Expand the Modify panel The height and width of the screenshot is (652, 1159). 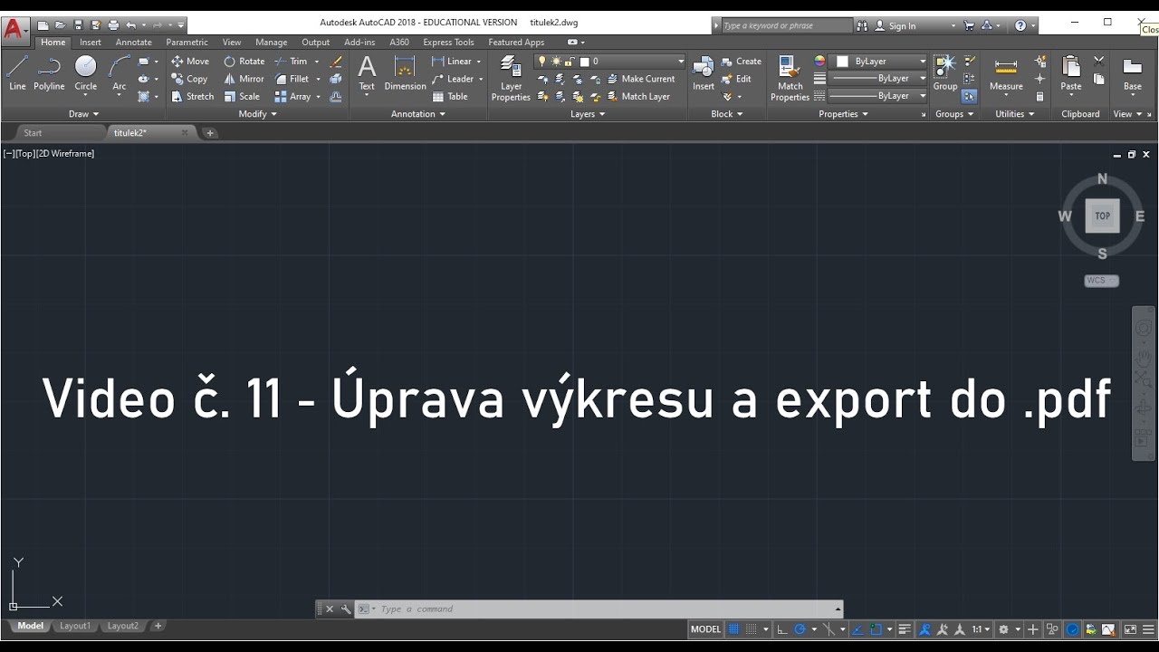pos(258,114)
